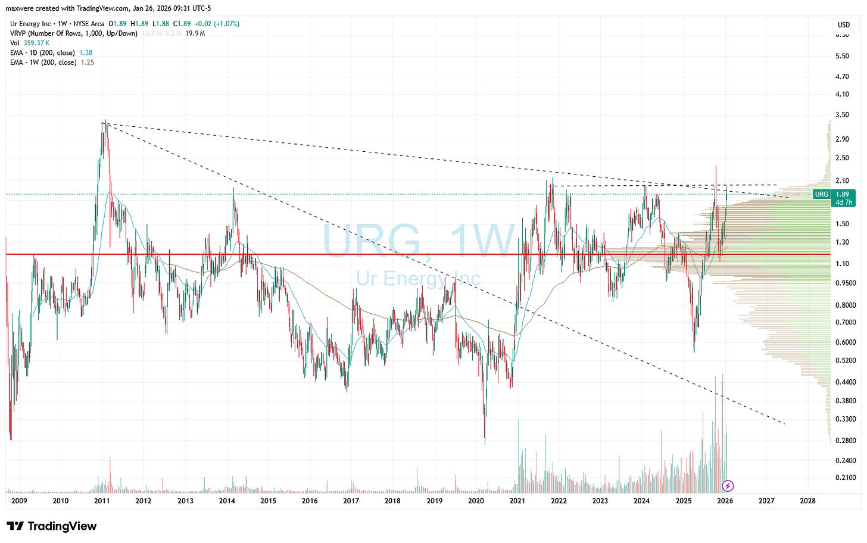Click the 0.2800 price axis label

(846, 440)
